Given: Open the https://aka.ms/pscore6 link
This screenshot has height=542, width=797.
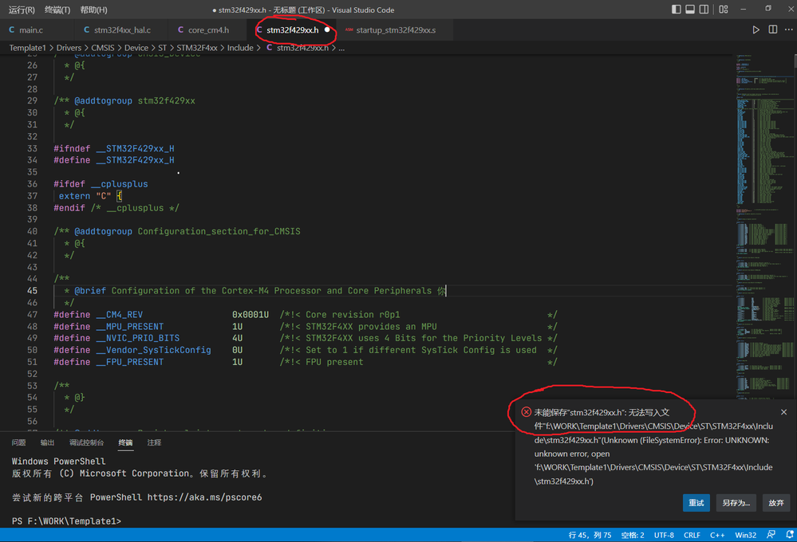Looking at the screenshot, I should point(204,497).
